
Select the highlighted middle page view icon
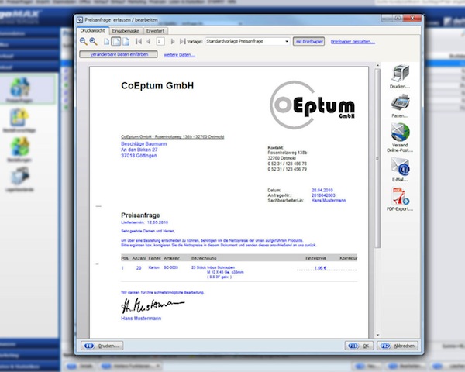116,42
